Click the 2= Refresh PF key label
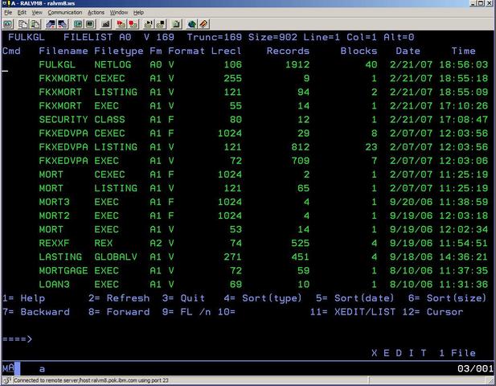 119,298
